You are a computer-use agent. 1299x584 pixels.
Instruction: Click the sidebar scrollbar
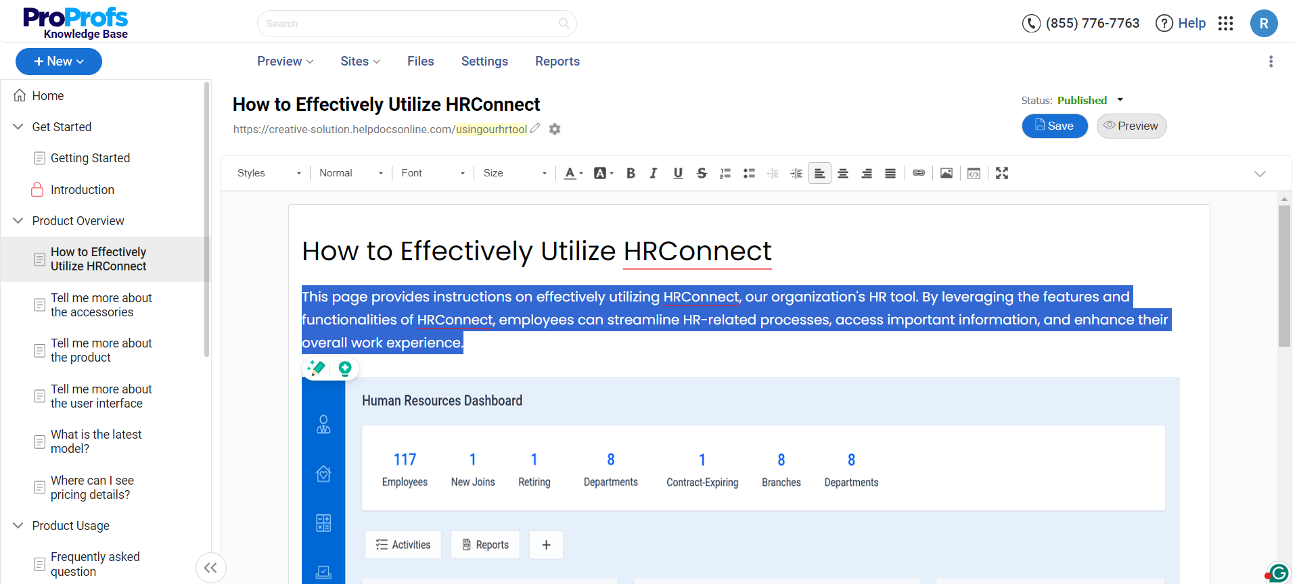click(x=206, y=220)
